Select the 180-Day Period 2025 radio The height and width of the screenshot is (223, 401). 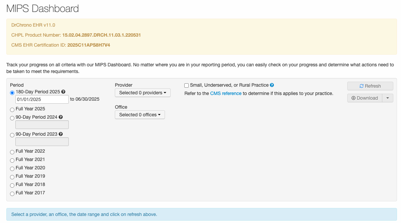click(12, 93)
